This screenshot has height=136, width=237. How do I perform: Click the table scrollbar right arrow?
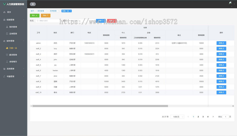[233, 106]
